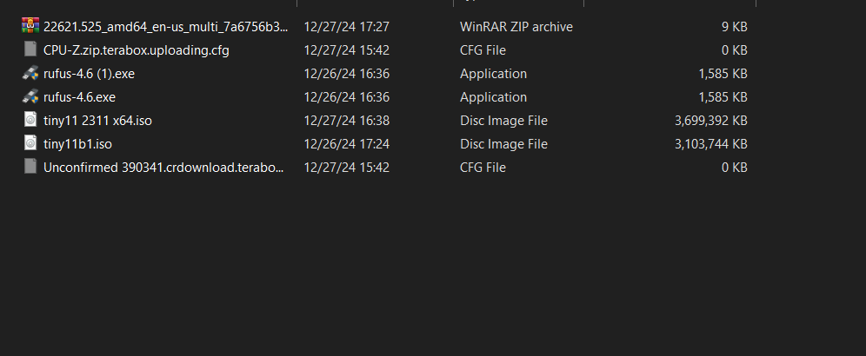Click the 3,699,392 KB size cell
866x356 pixels.
pyautogui.click(x=711, y=121)
